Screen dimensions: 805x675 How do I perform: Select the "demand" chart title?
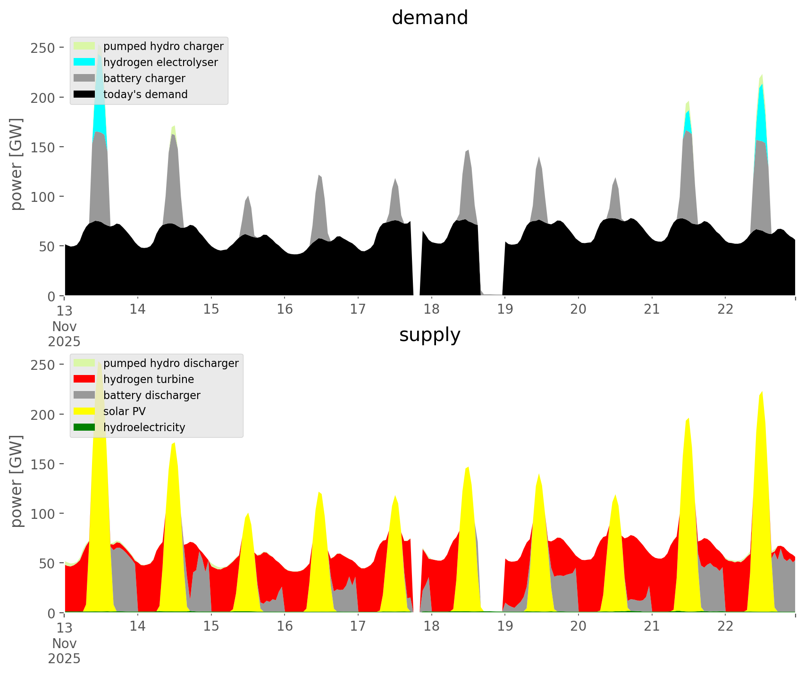pyautogui.click(x=429, y=18)
